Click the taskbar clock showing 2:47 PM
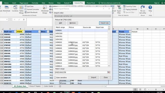The image size is (165, 93). (x=159, y=92)
